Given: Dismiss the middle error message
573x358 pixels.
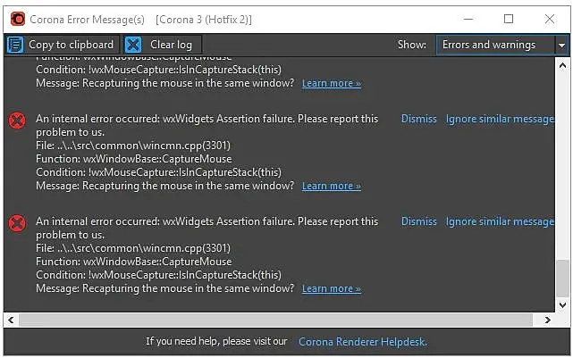Looking at the screenshot, I should pos(418,119).
